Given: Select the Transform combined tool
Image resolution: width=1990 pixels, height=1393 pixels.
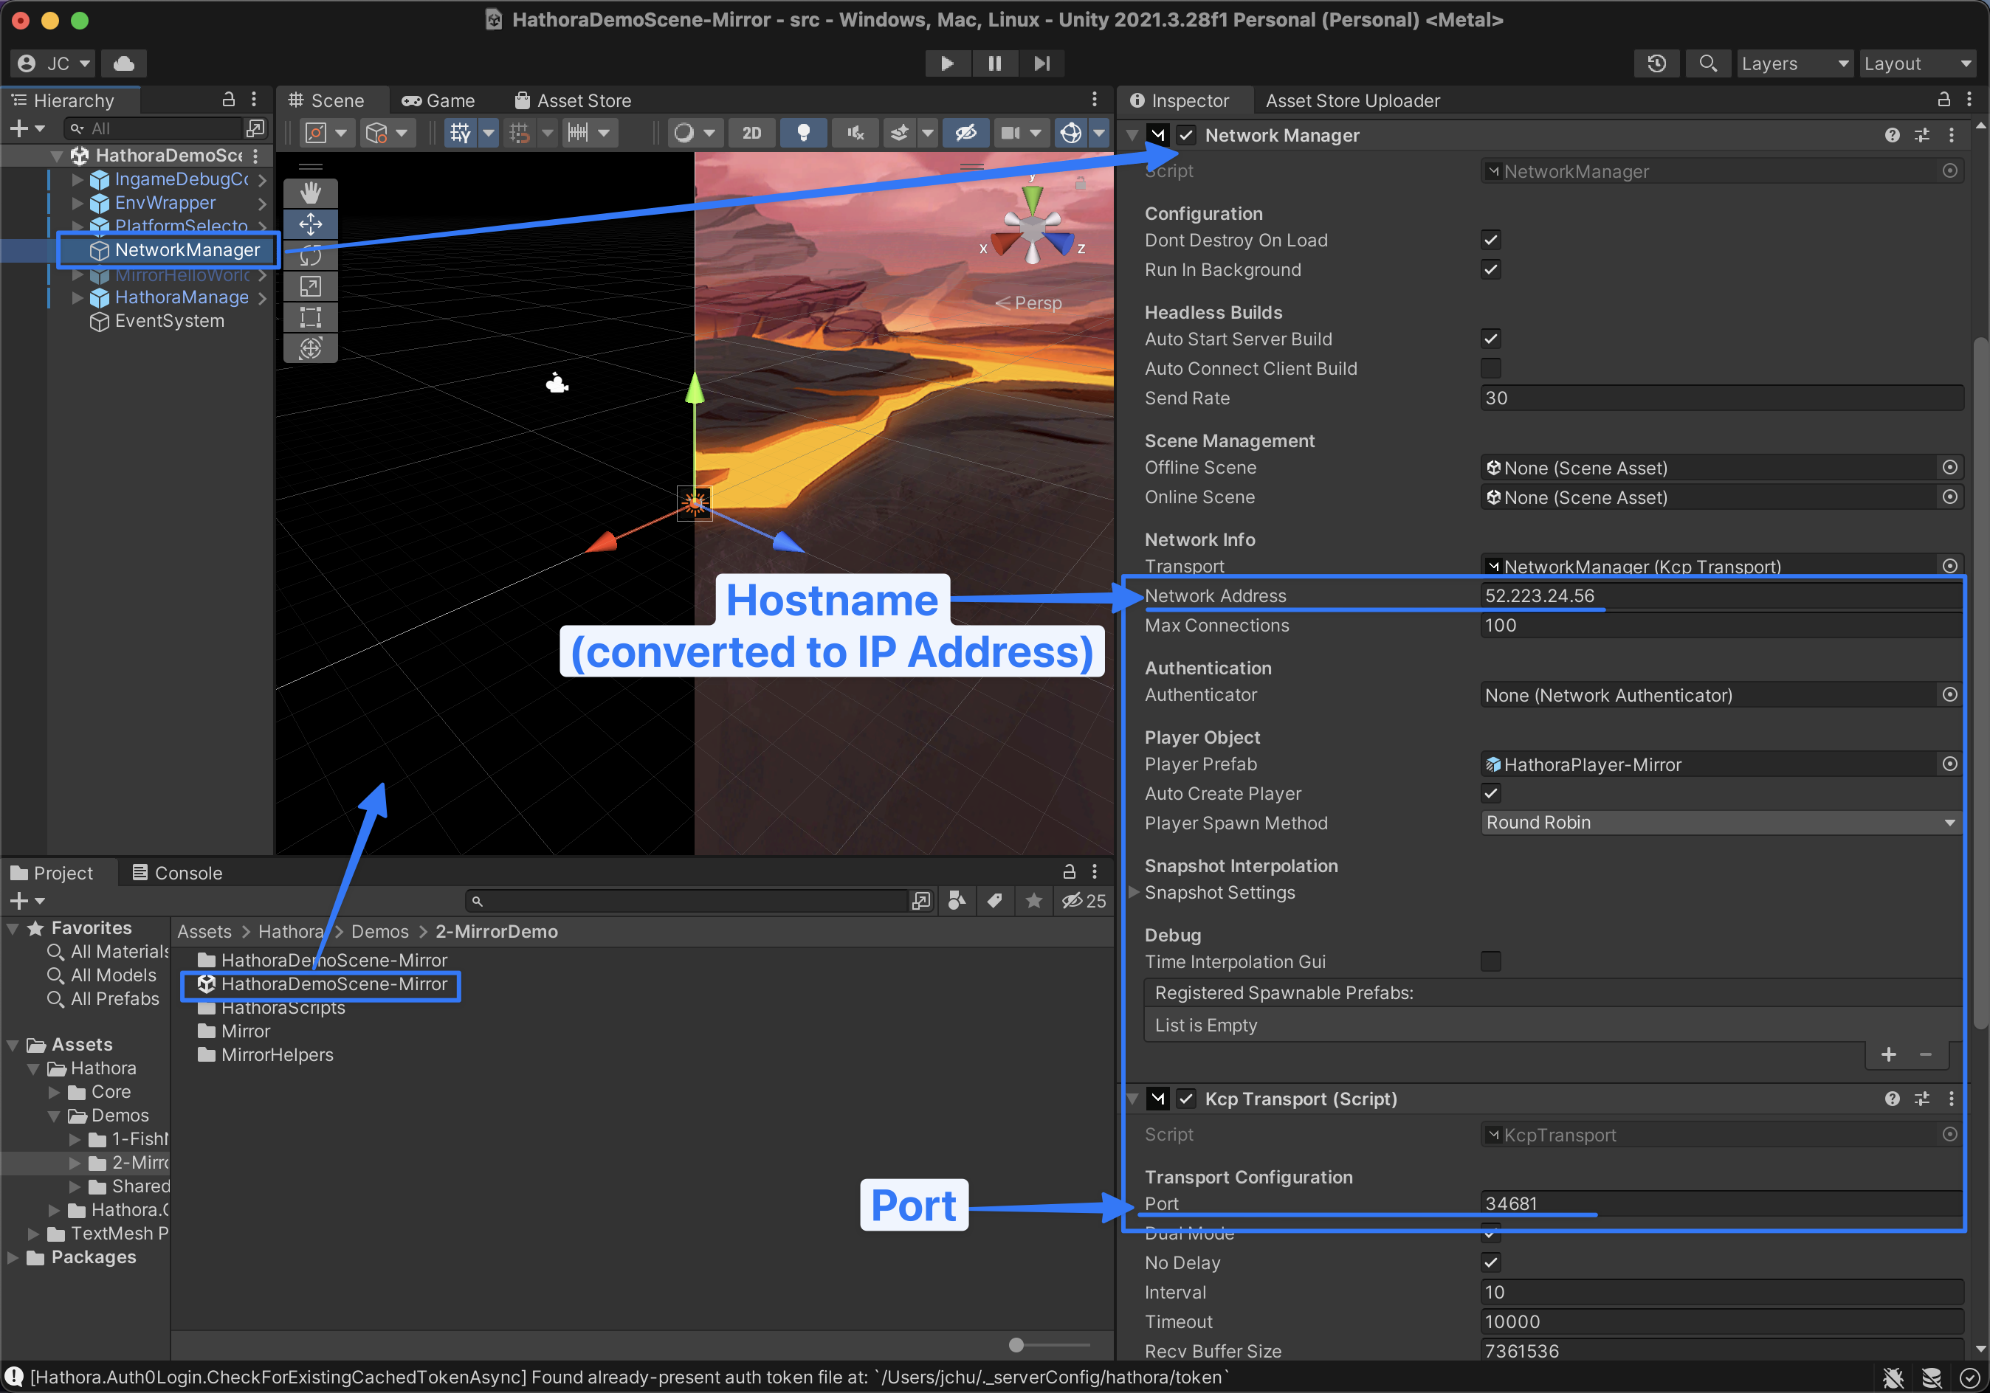Looking at the screenshot, I should click(x=310, y=348).
